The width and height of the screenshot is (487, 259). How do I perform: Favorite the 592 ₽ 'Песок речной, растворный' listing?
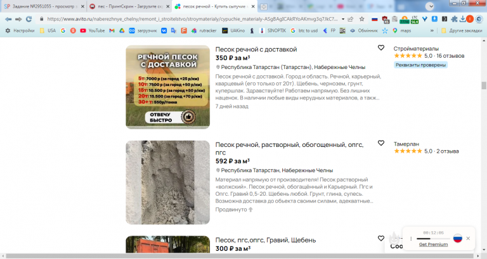tap(380, 143)
